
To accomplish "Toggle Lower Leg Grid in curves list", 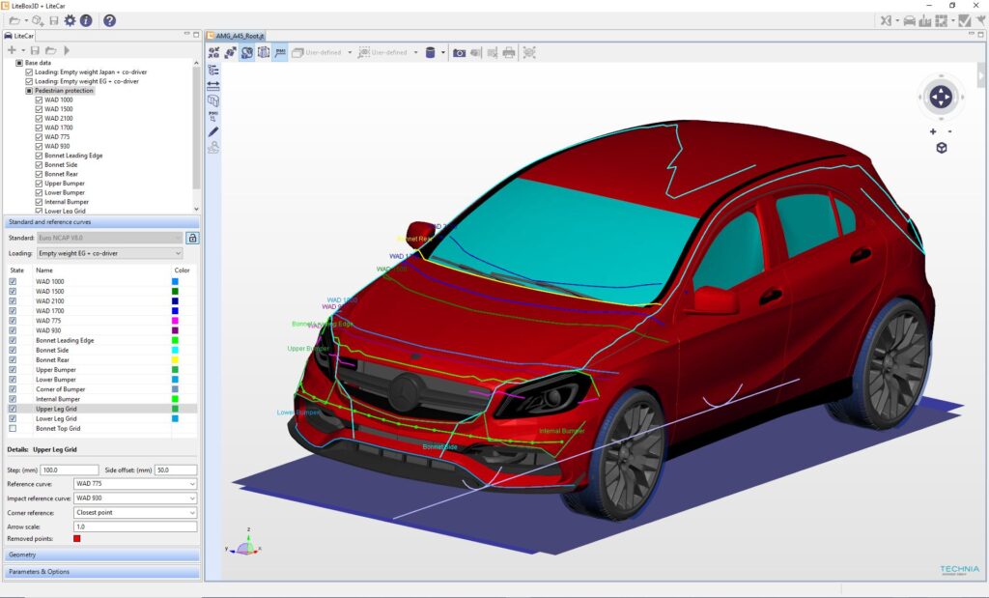I will [13, 418].
